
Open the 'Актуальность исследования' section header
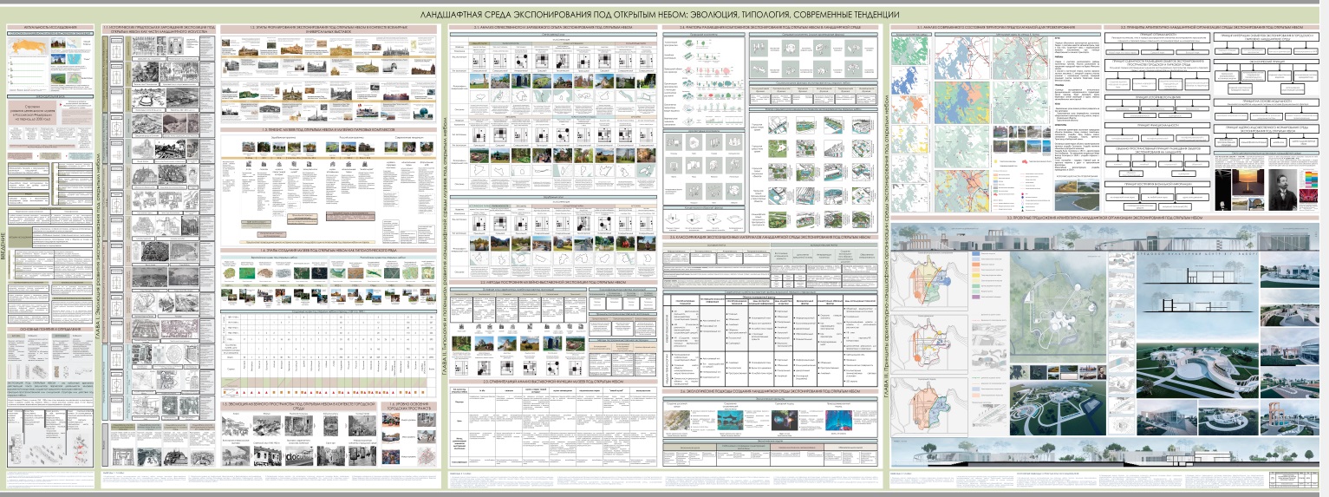(51, 29)
